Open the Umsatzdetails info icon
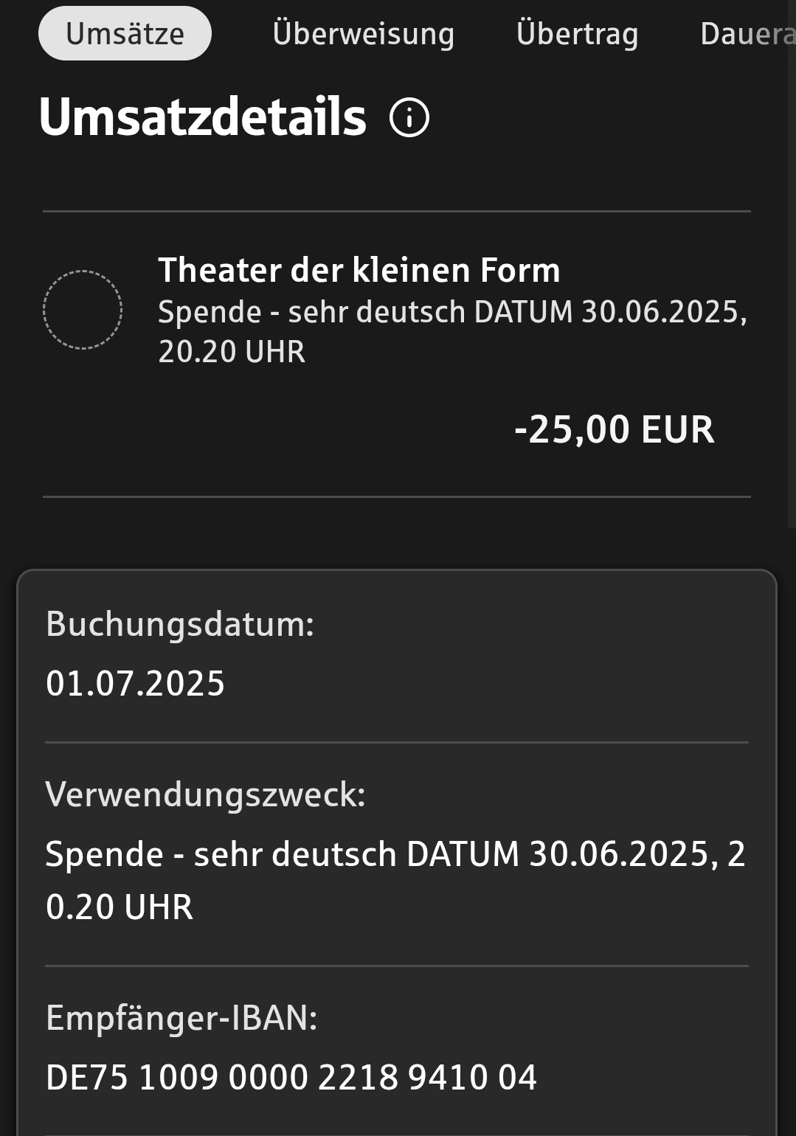This screenshot has width=796, height=1136. tap(409, 118)
